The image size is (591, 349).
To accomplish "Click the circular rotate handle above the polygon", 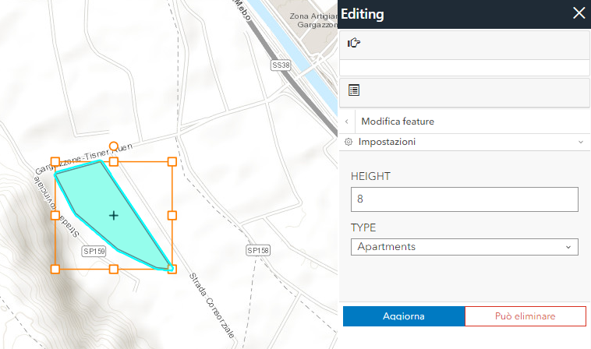I will click(x=114, y=146).
